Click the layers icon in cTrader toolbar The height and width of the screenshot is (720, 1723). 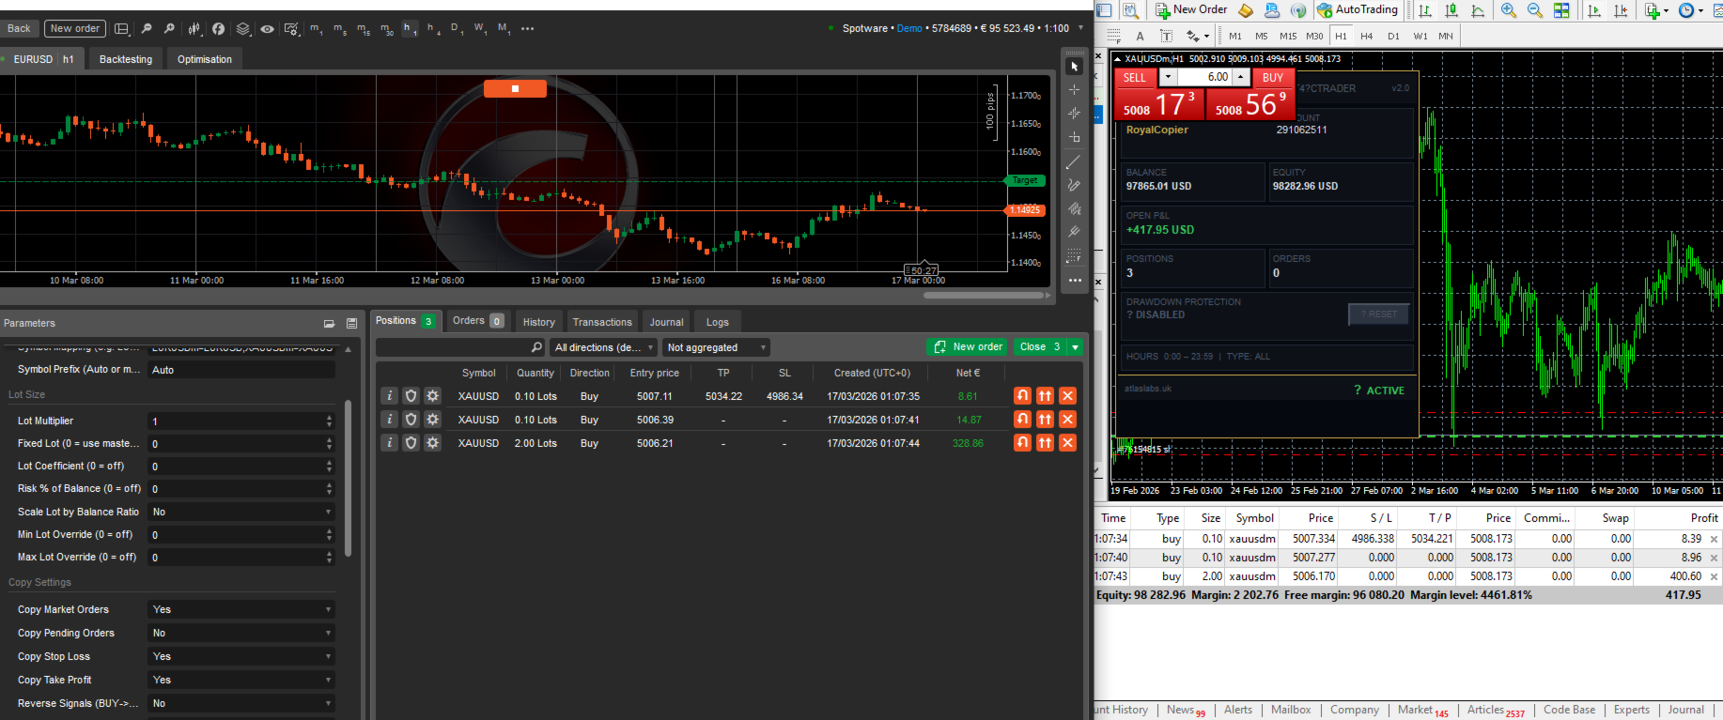point(243,29)
